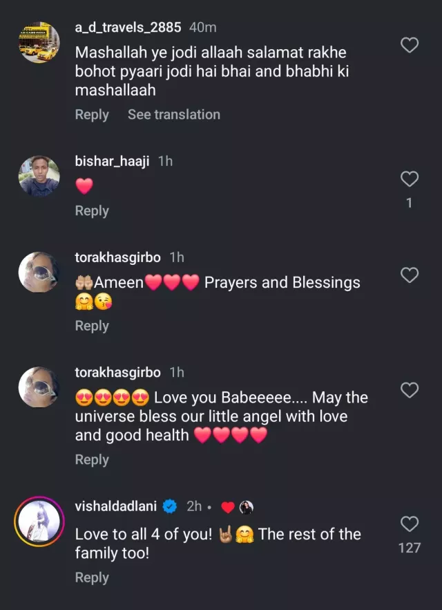
Task: View the 127 likes count
Action: click(410, 548)
